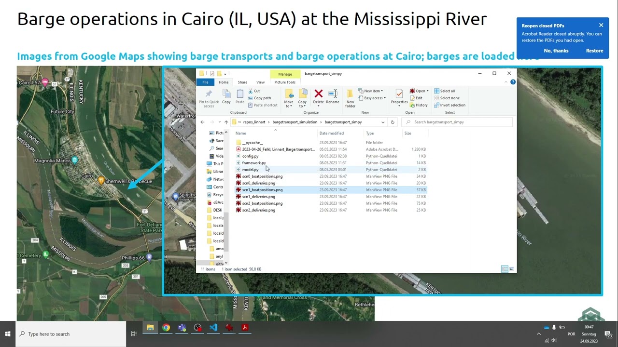This screenshot has width=618, height=347.
Task: Switch to the Share ribbon tab
Action: (x=242, y=82)
